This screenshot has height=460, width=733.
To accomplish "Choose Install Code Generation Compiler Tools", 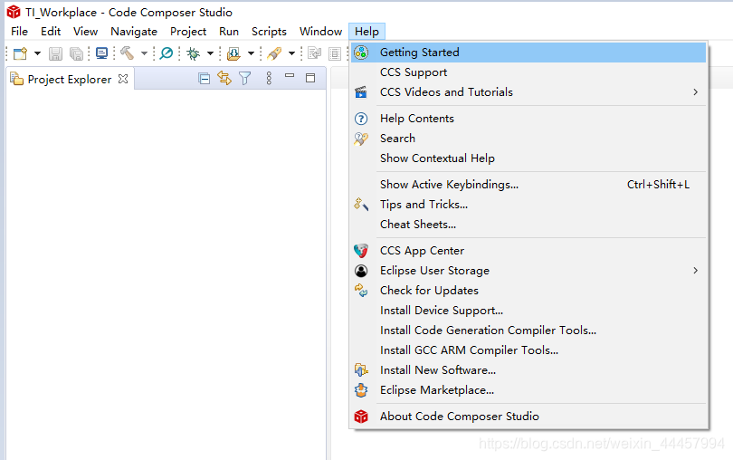I will pyautogui.click(x=528, y=330).
